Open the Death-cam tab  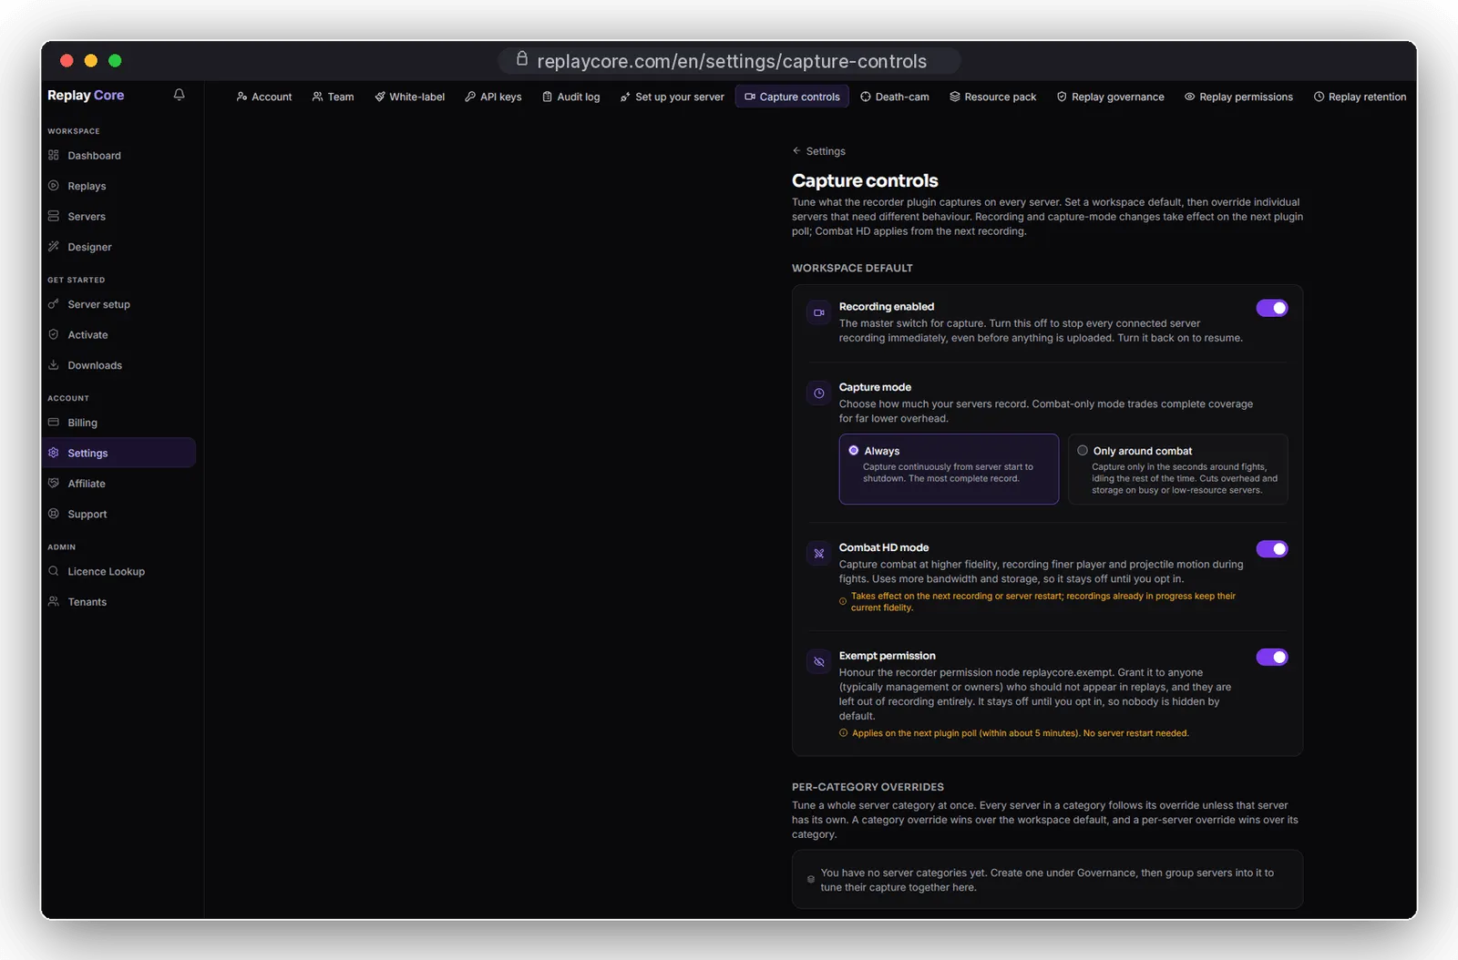tap(895, 97)
